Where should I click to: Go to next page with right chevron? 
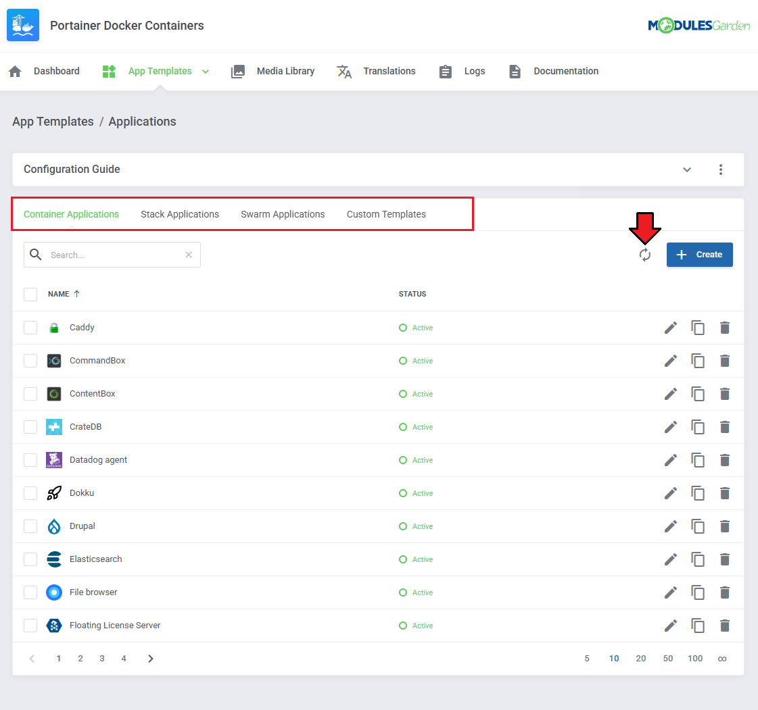150,658
